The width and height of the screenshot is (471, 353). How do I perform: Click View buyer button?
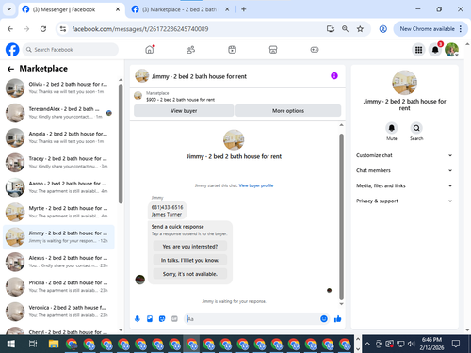click(184, 111)
